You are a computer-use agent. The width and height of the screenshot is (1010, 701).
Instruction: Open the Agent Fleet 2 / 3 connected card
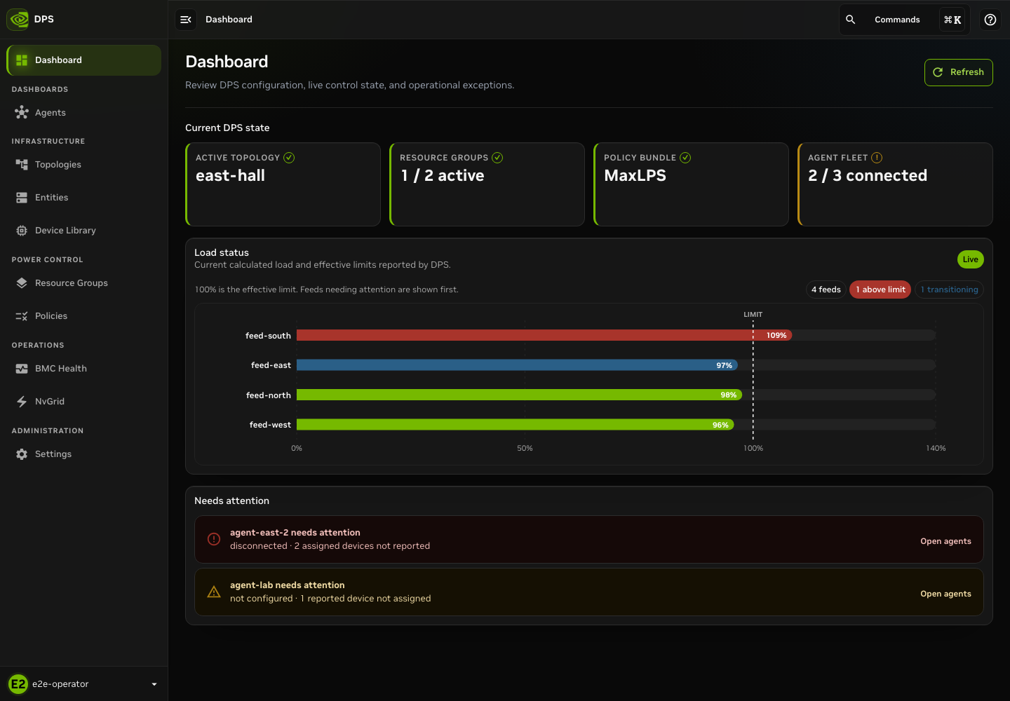(x=895, y=184)
